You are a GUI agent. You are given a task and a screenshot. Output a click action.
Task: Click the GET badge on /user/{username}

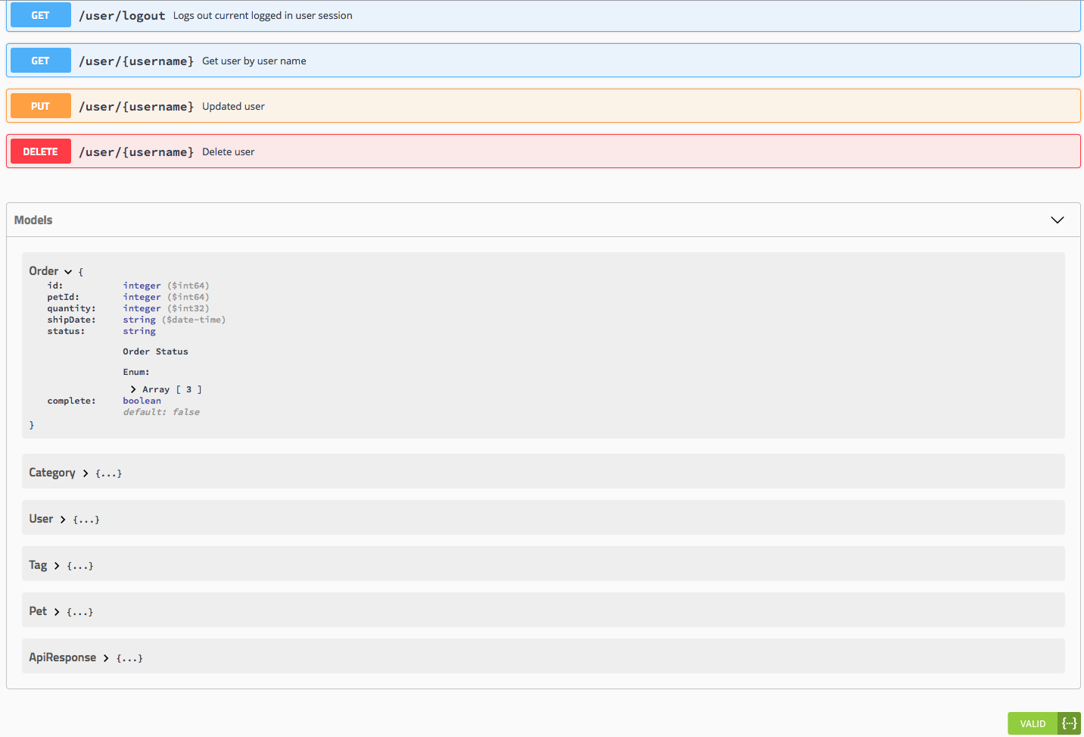pos(40,60)
